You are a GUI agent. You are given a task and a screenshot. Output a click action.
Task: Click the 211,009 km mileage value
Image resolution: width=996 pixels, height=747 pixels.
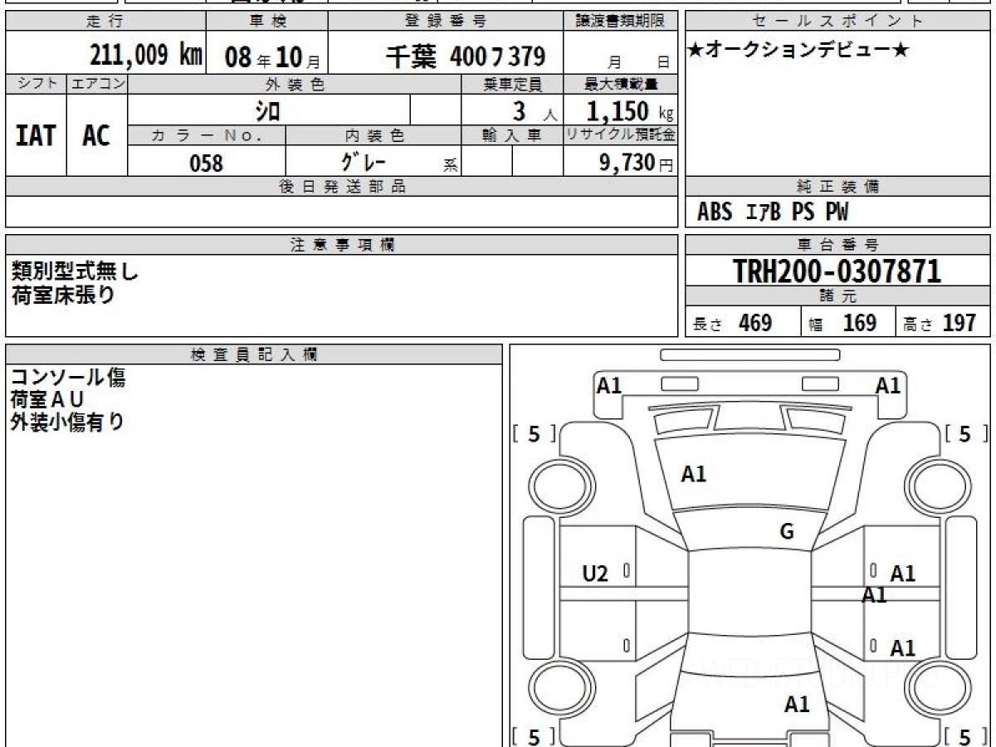[x=146, y=56]
